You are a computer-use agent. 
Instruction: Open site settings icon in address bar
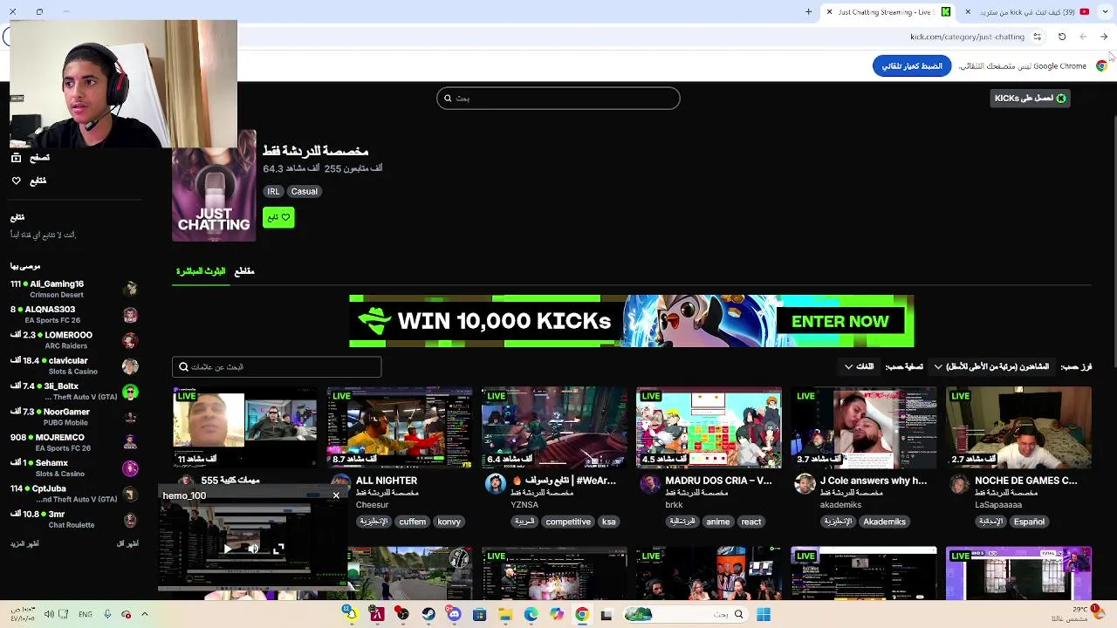click(x=1037, y=37)
